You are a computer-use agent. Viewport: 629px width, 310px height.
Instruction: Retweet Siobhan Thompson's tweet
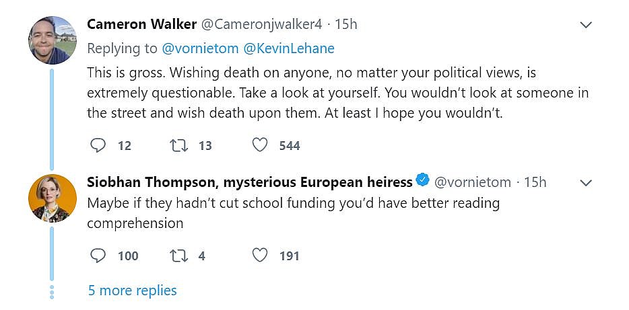click(180, 256)
